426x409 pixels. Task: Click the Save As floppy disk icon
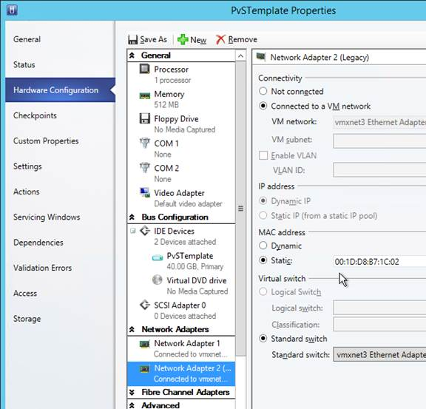coord(133,40)
